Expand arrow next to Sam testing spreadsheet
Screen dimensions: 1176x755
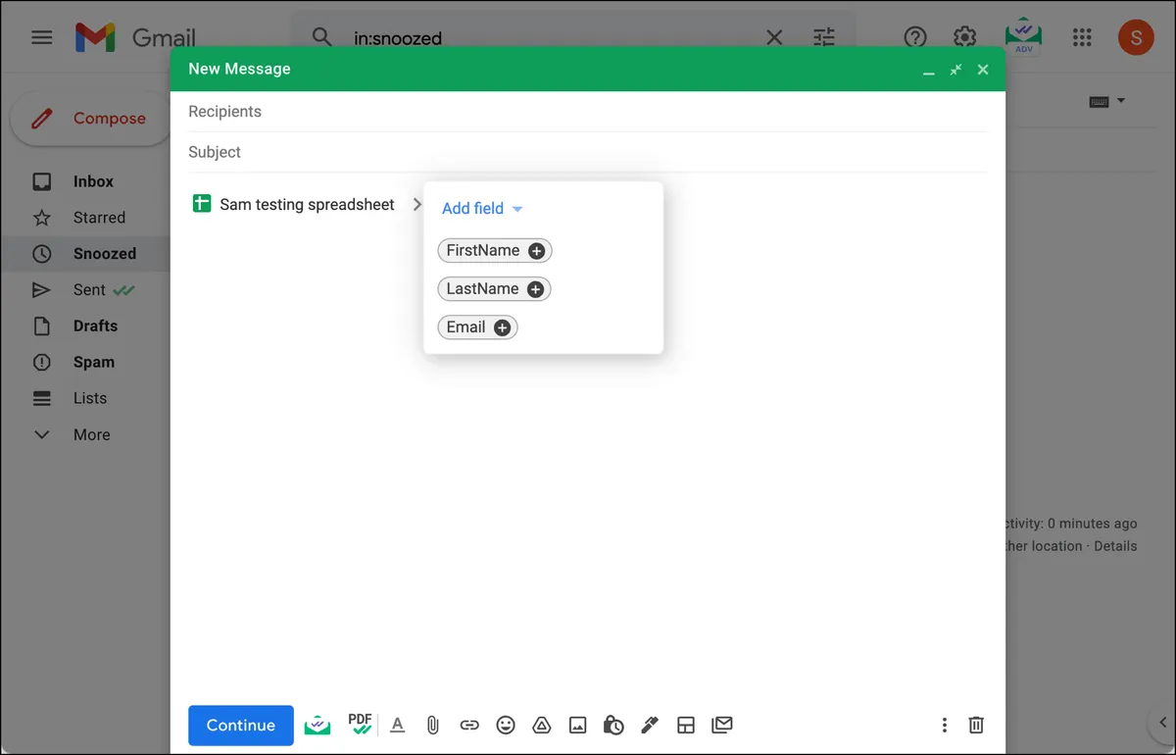(417, 205)
